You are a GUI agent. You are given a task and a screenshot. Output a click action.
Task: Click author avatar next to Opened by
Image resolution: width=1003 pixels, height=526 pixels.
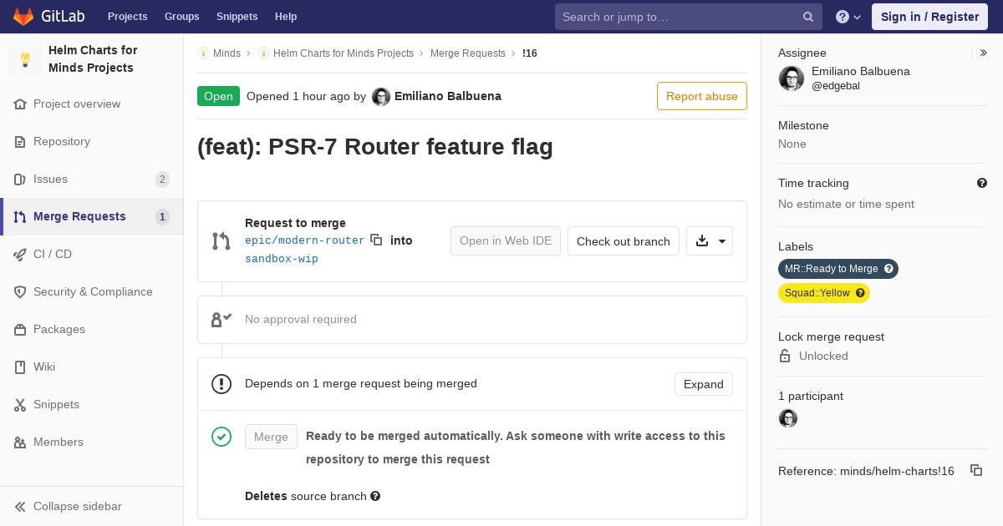381,97
